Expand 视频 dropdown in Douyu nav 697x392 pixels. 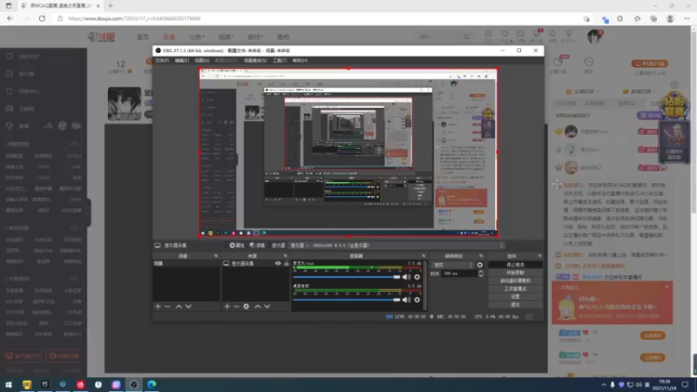tap(226, 37)
